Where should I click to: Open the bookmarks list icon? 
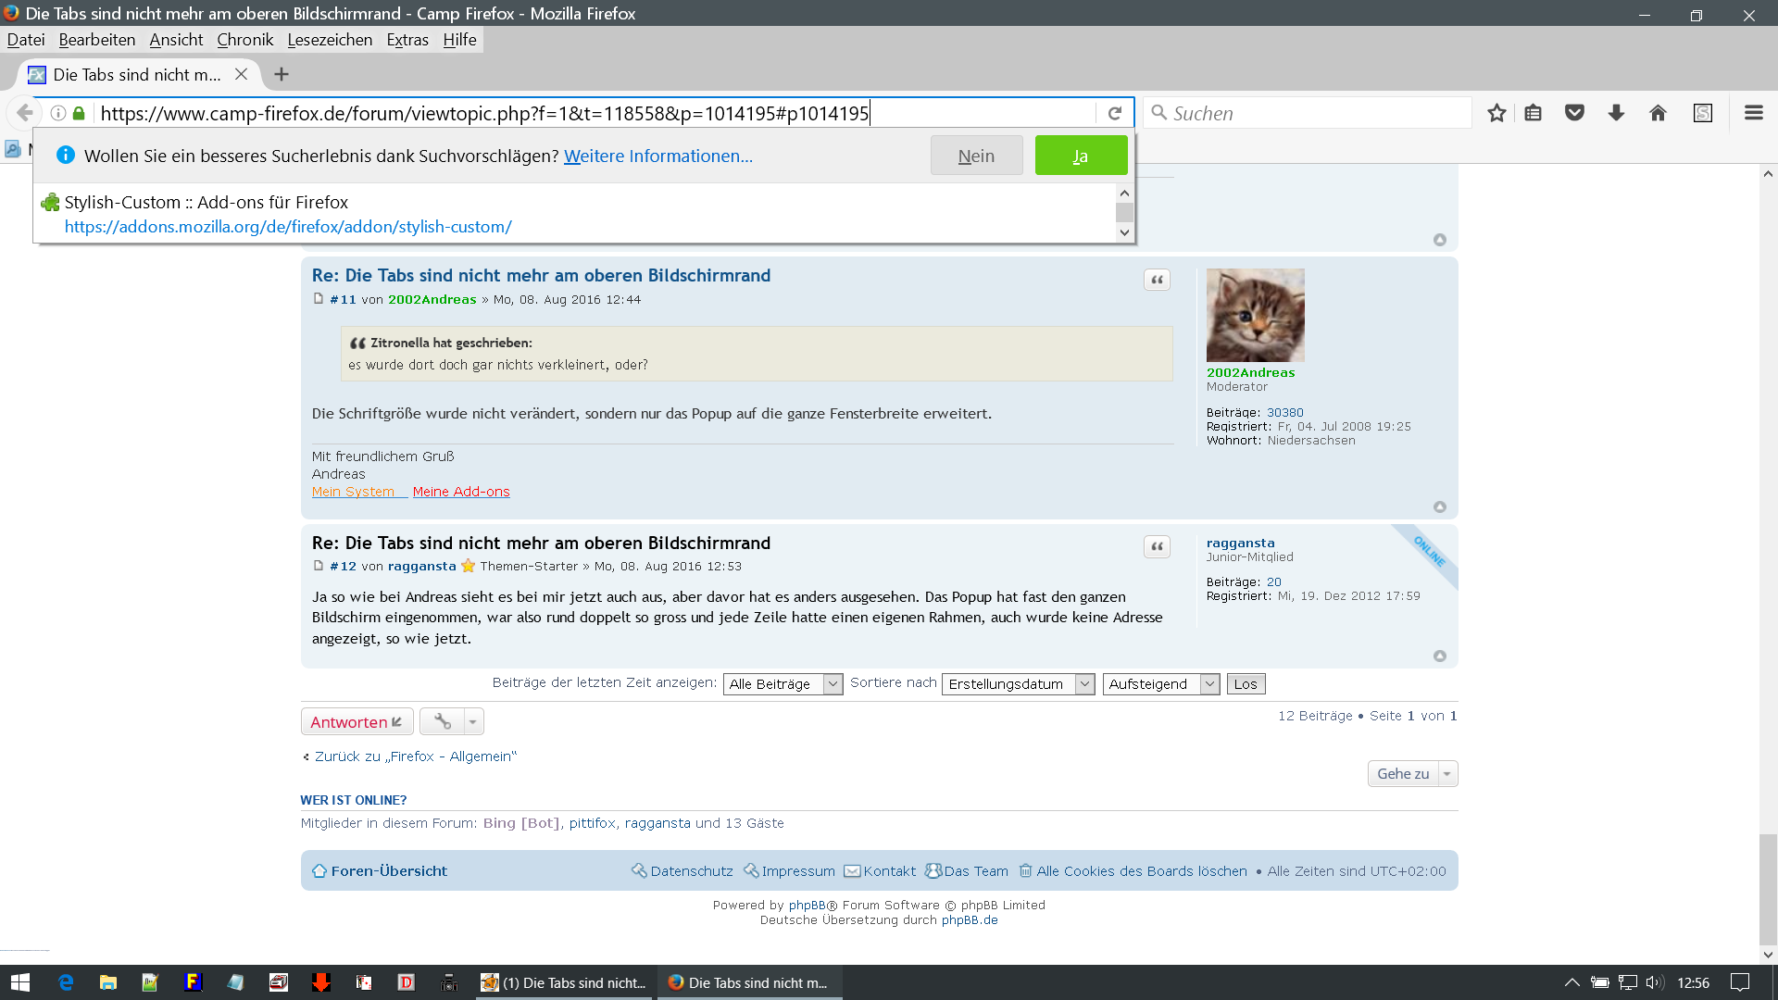(1534, 113)
